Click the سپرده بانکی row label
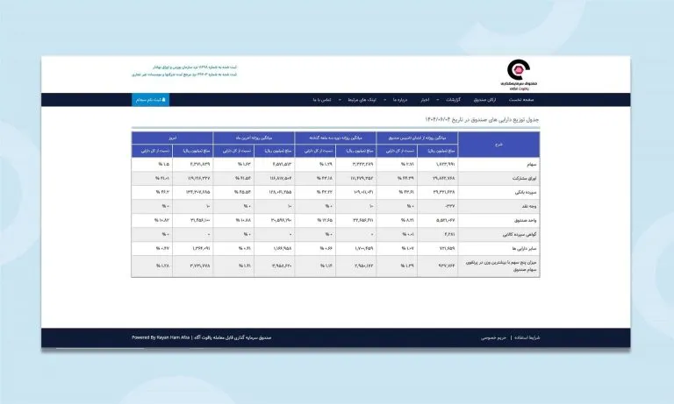674x404 pixels. 526,192
